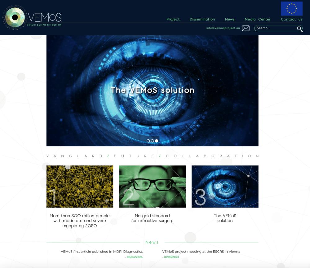This screenshot has width=310, height=268.
Task: Click the envelope email icon
Action: click(246, 28)
